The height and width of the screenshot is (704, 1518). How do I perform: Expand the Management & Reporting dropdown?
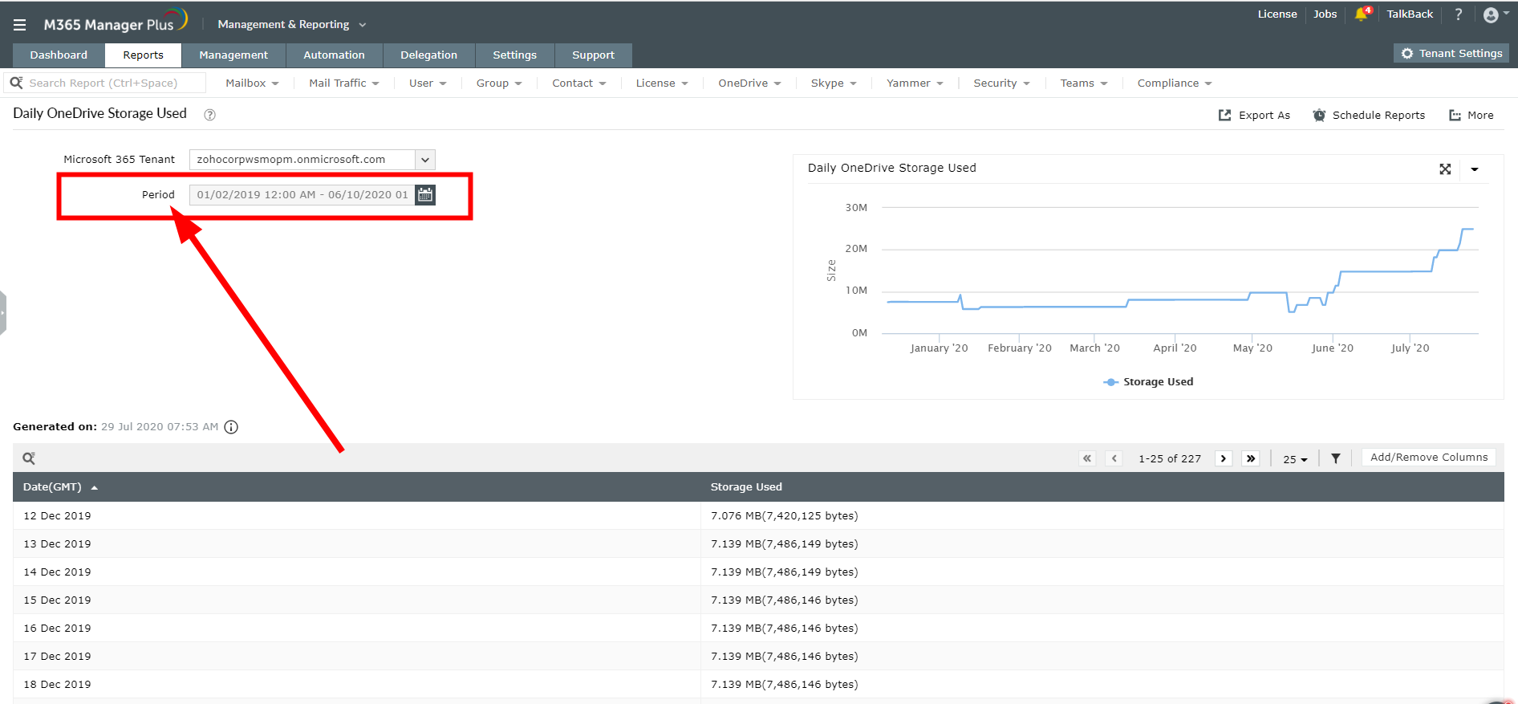click(x=292, y=25)
